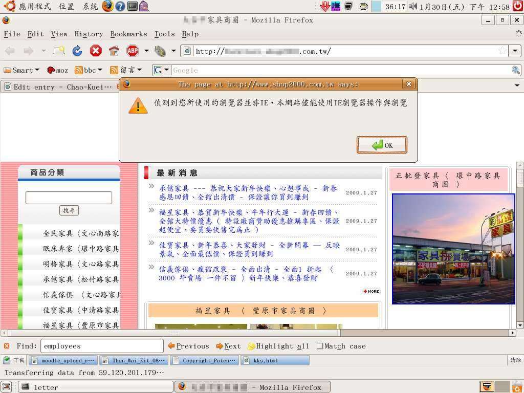Expand the Smart bookmarks folder dropdown
524x393 pixels.
click(x=21, y=70)
